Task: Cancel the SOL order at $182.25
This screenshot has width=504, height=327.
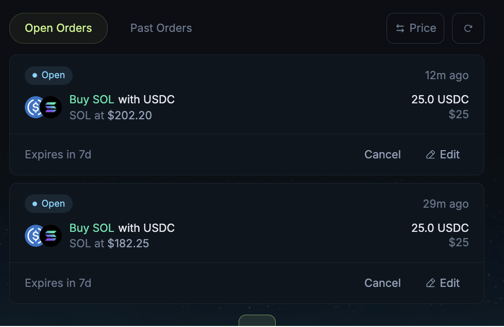Action: point(382,283)
